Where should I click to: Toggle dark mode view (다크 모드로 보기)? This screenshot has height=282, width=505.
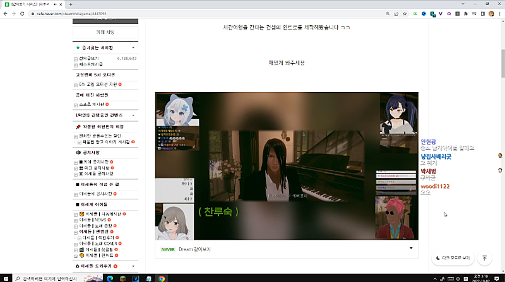453,258
